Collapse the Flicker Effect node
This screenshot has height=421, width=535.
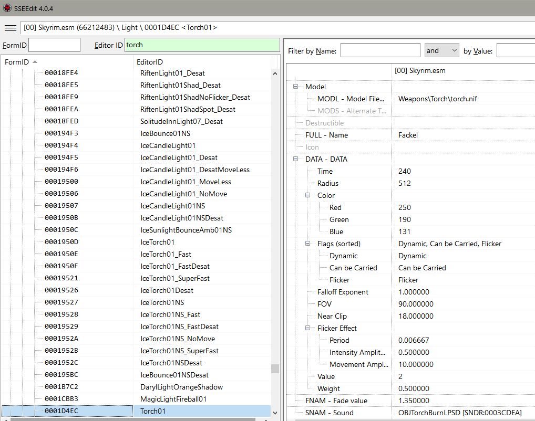tap(308, 328)
